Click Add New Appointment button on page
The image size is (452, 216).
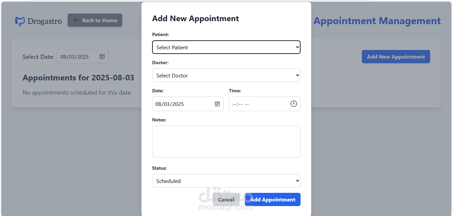tap(396, 57)
